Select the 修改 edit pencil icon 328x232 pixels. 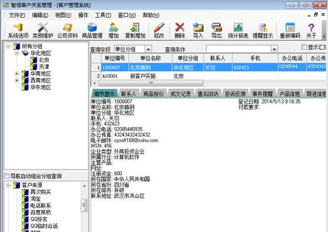click(159, 31)
